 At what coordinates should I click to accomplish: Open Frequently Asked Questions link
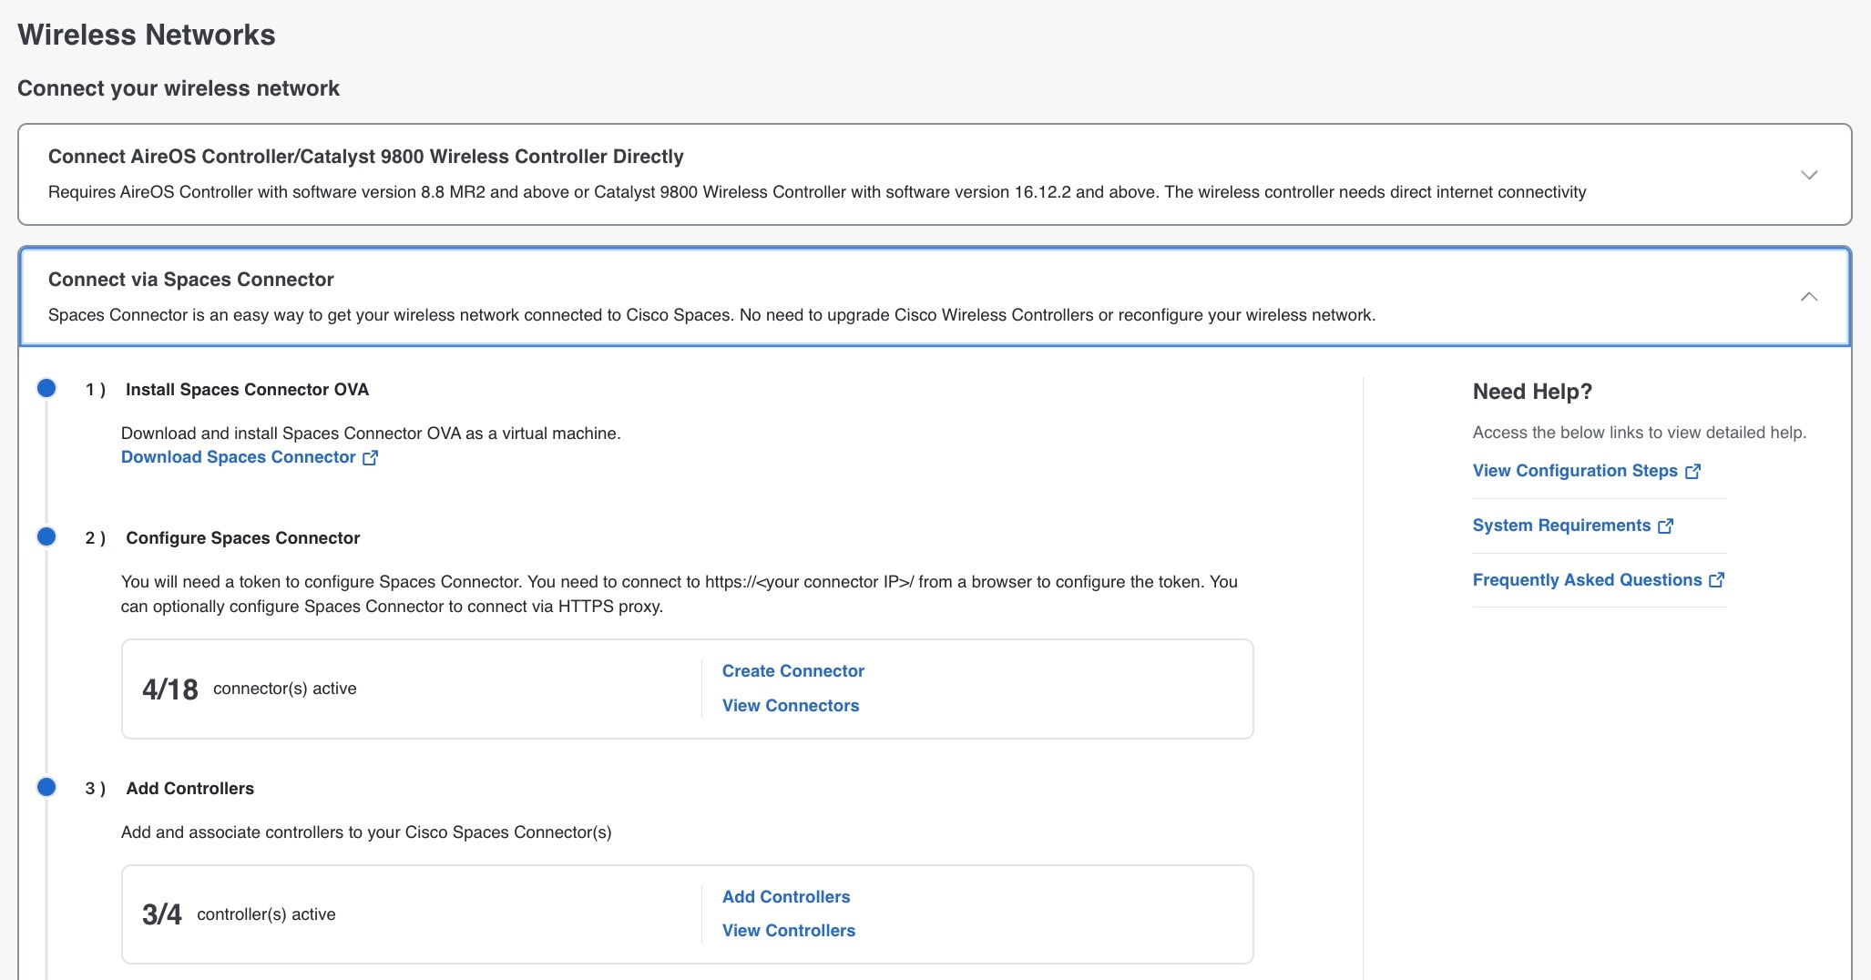tap(1587, 580)
